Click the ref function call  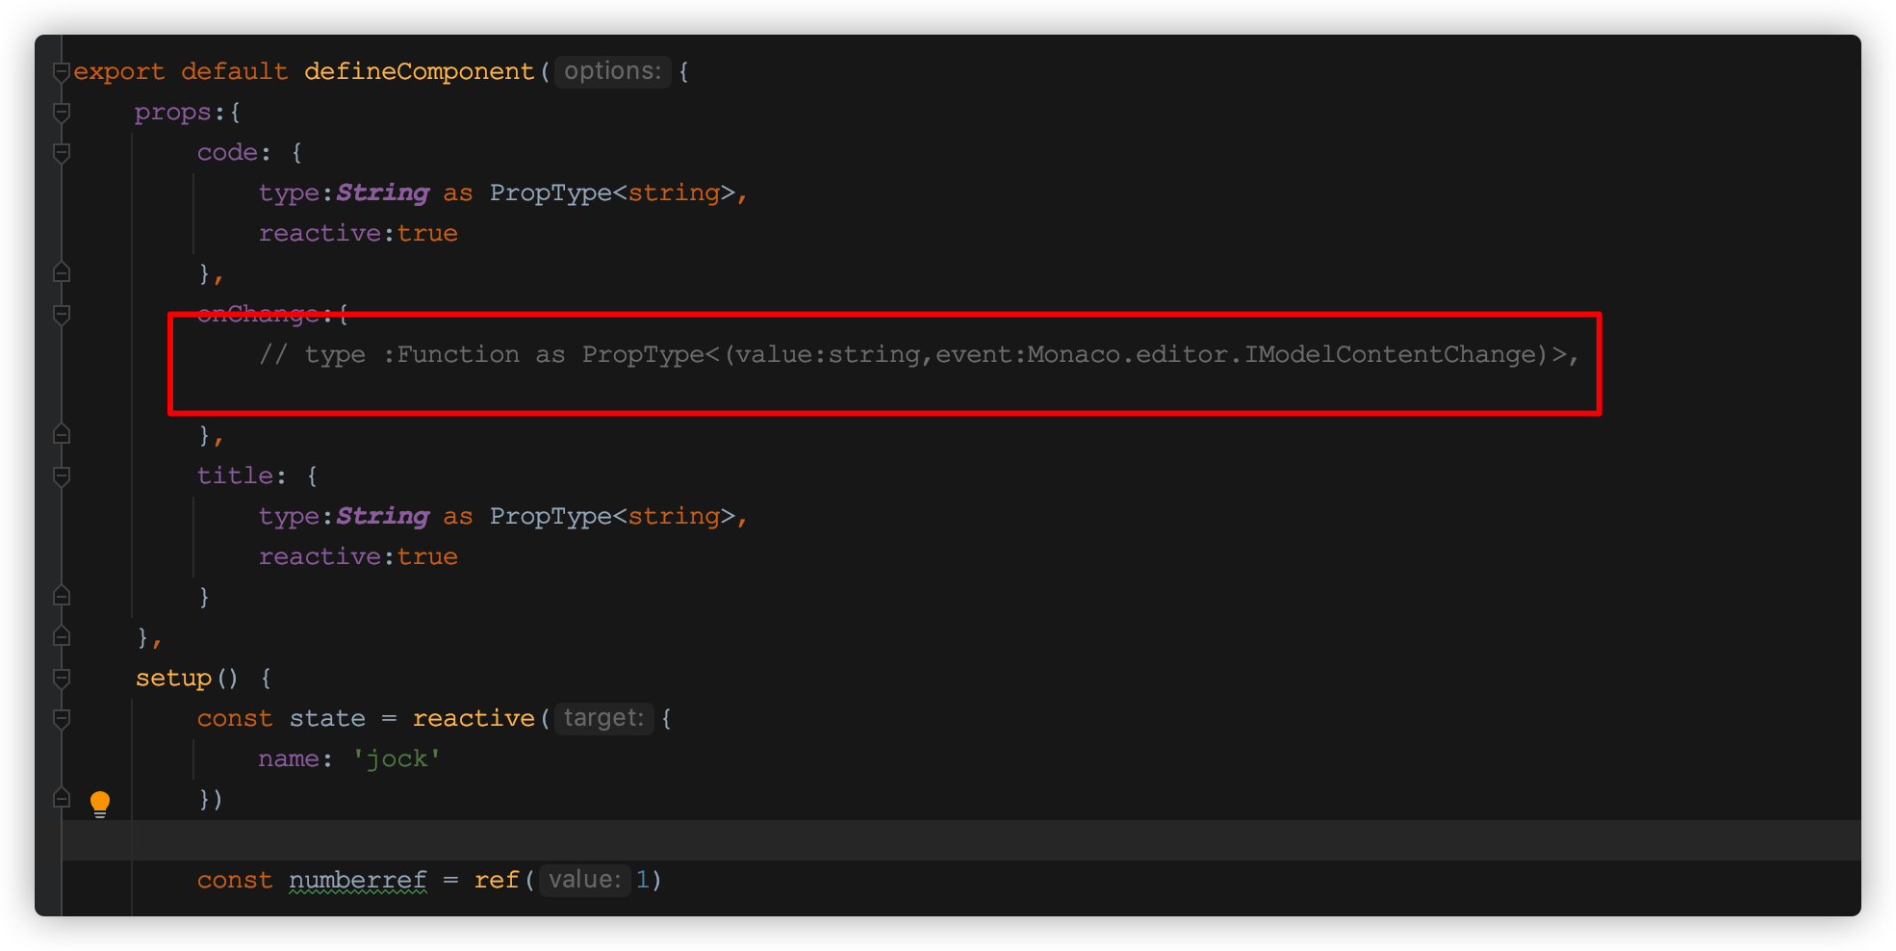coord(496,880)
